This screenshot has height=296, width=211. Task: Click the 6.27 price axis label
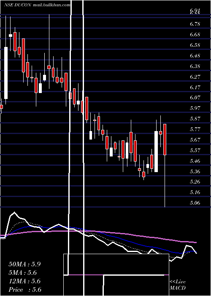click(x=195, y=77)
